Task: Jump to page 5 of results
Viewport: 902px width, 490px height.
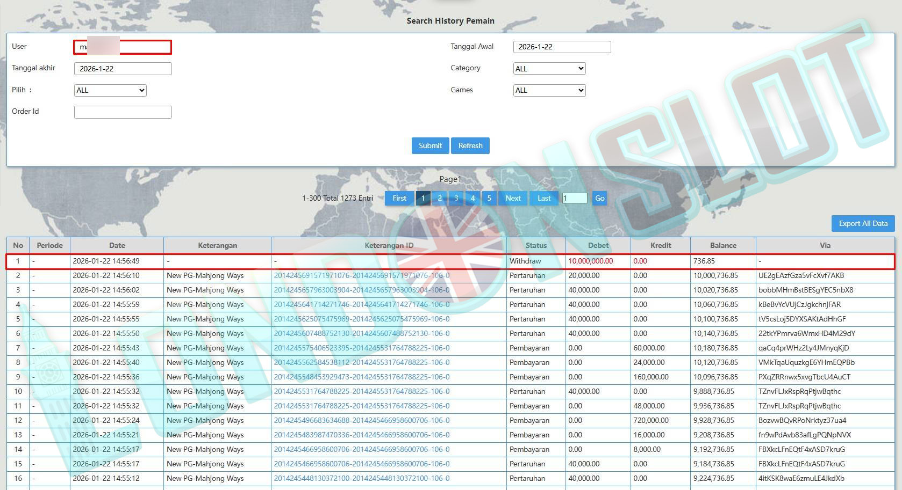Action: tap(489, 198)
